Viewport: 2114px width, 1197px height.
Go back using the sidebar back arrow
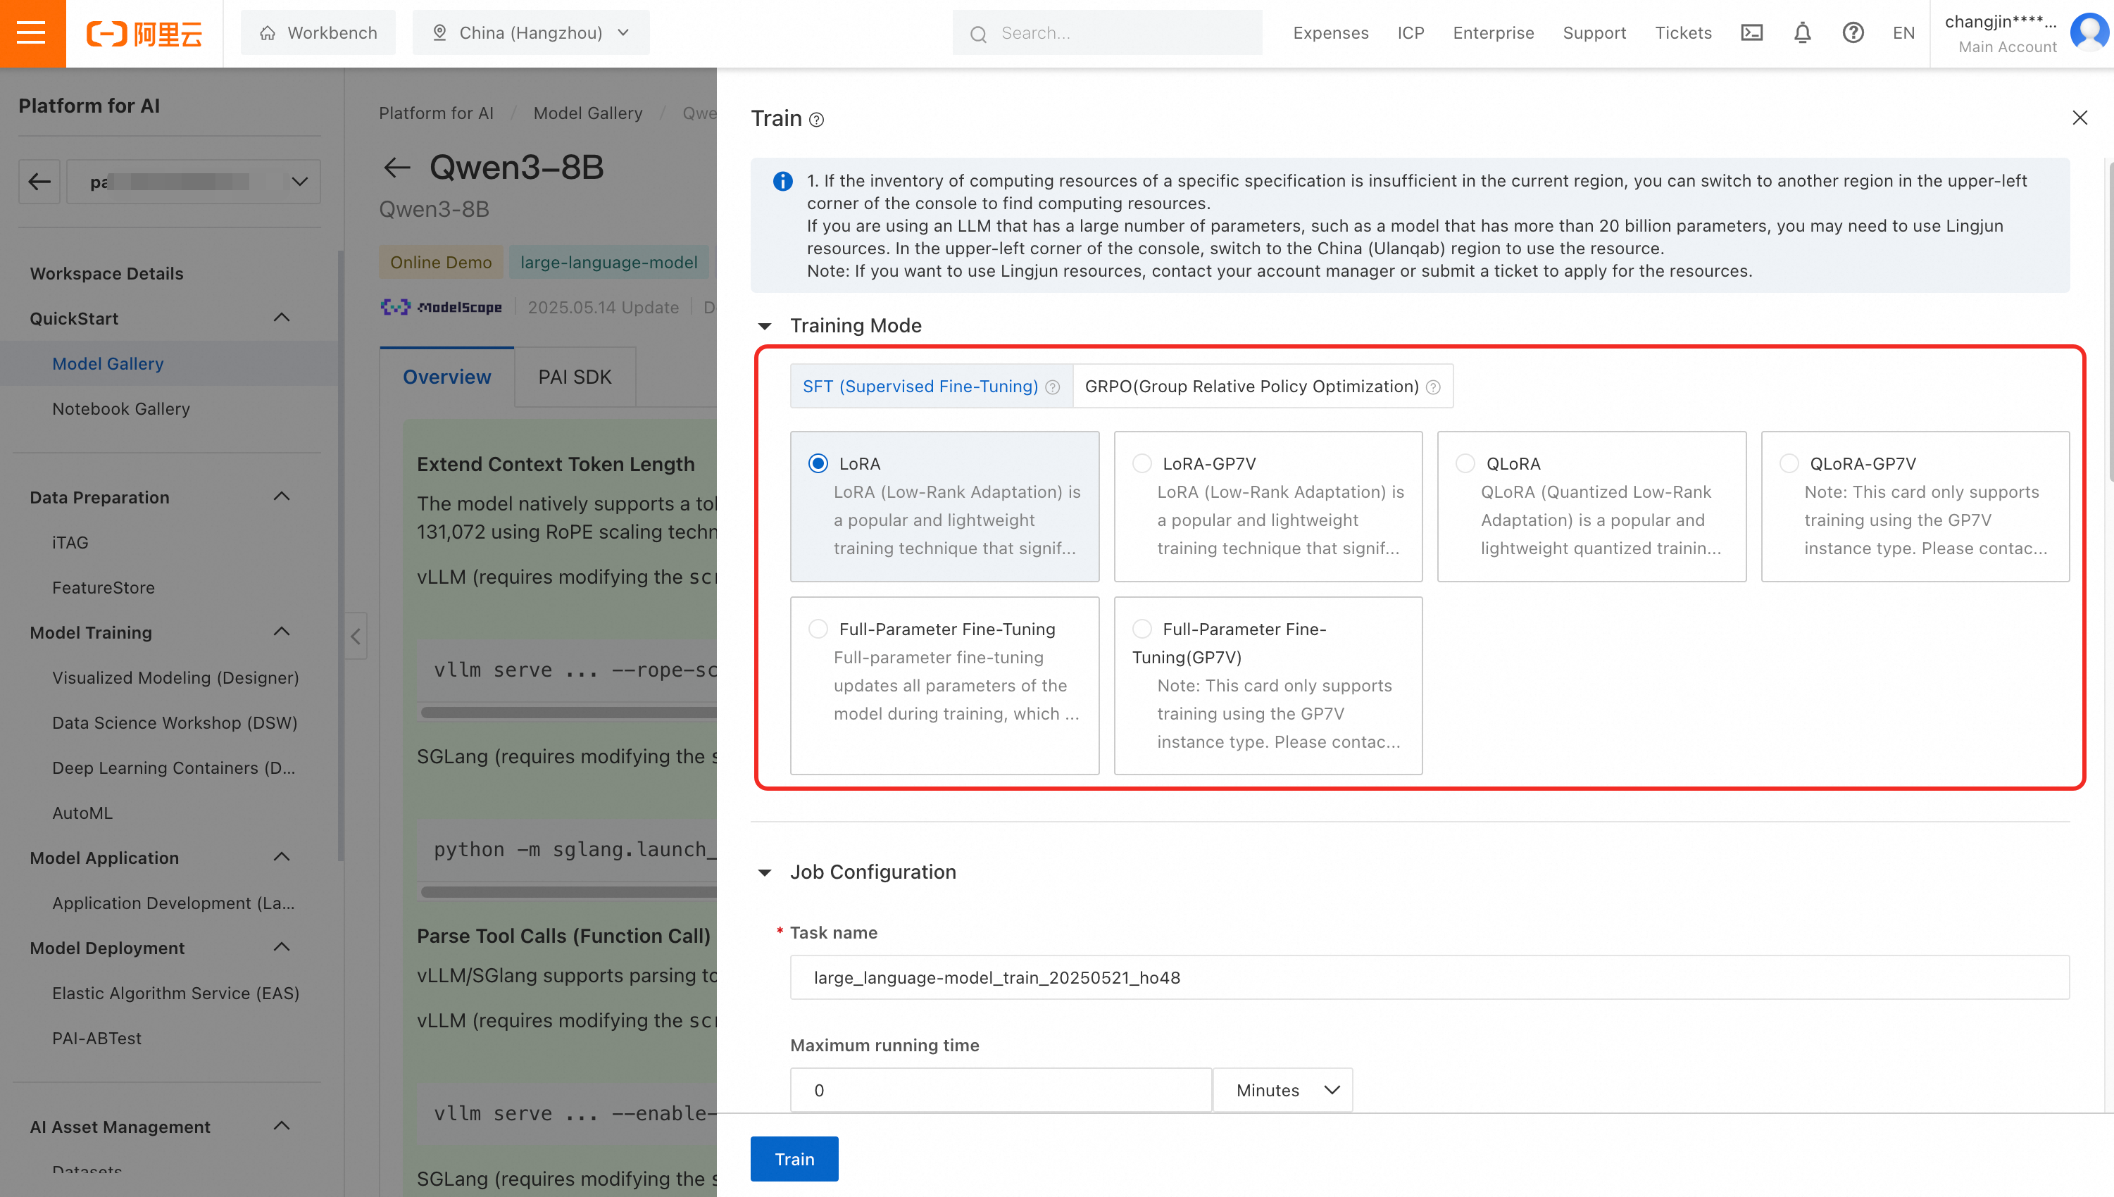pos(39,182)
